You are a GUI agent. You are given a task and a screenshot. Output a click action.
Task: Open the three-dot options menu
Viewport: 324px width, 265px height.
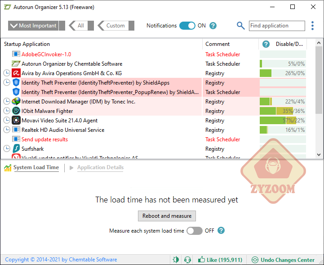312,26
